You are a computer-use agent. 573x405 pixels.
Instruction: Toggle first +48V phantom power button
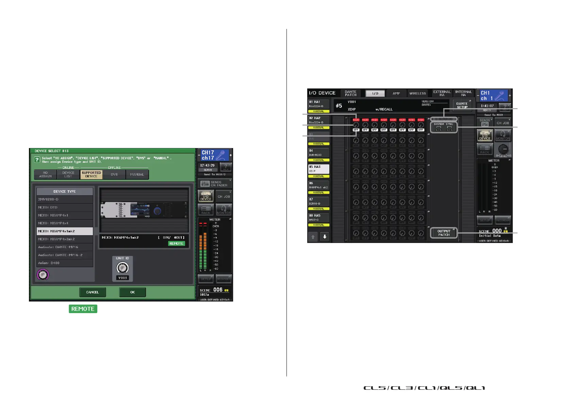[x=356, y=120]
